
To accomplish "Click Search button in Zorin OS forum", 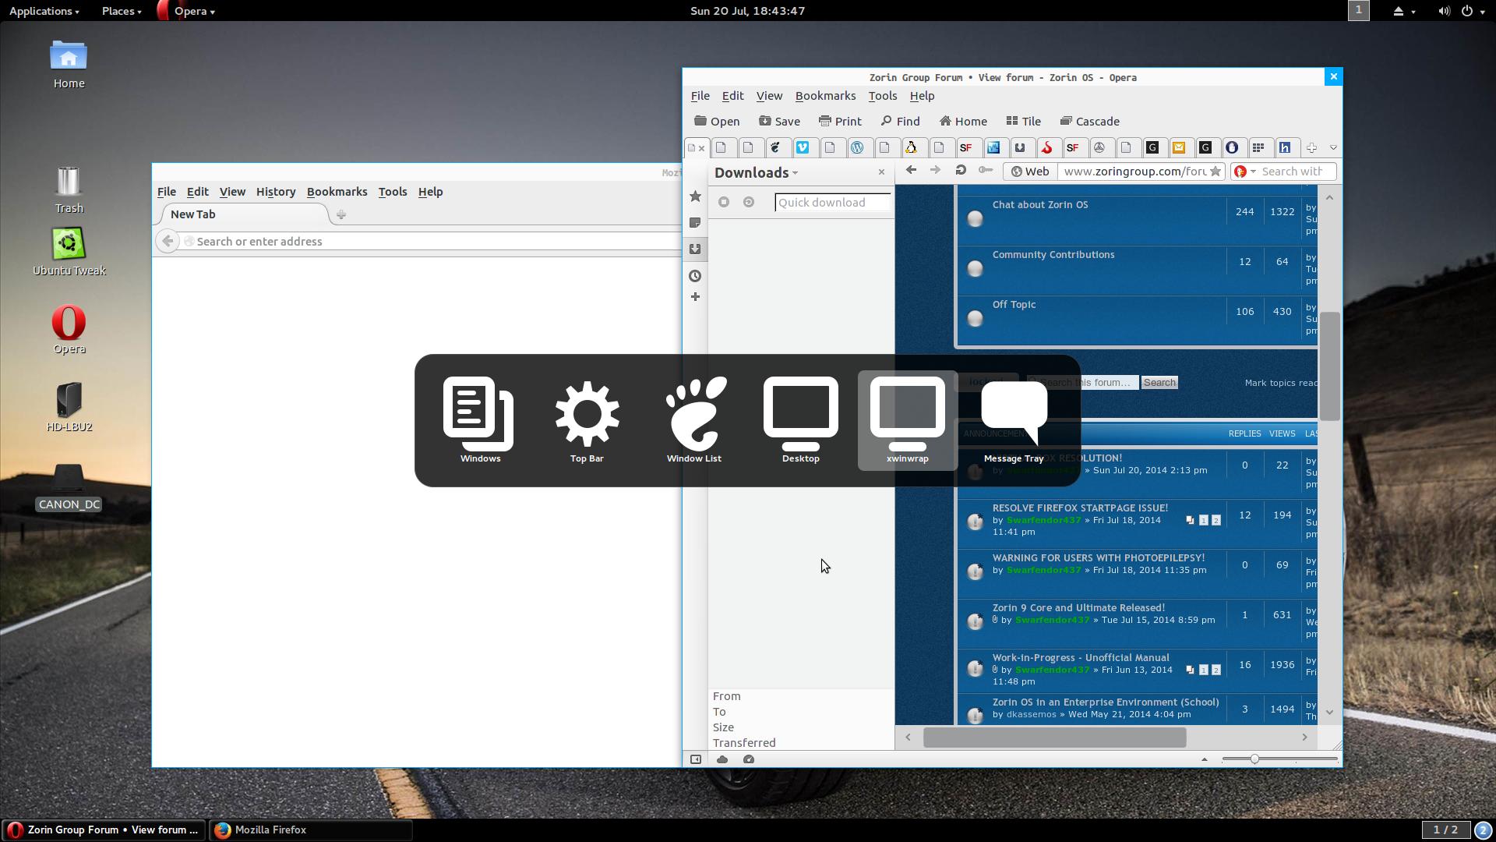I will click(x=1160, y=381).
